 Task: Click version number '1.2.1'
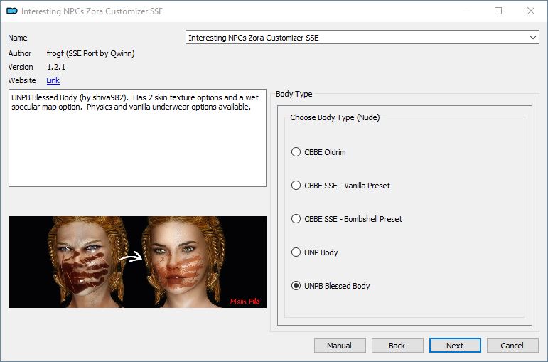(x=56, y=67)
